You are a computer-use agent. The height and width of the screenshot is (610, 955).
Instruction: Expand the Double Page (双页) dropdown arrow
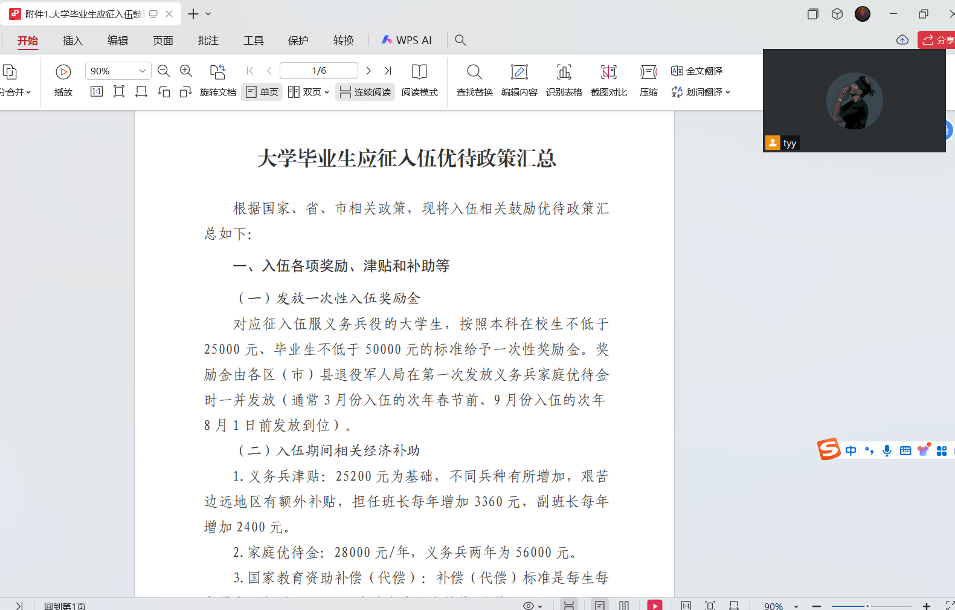pyautogui.click(x=327, y=92)
